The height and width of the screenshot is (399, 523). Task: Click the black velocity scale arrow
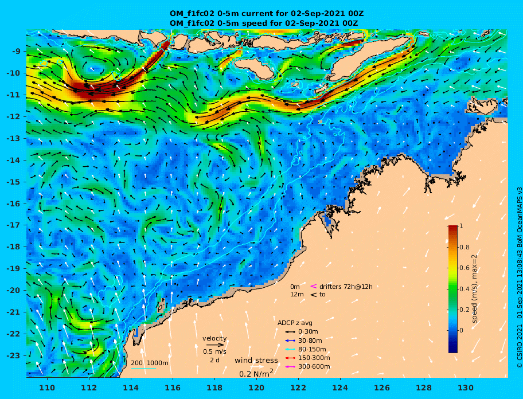(x=215, y=345)
